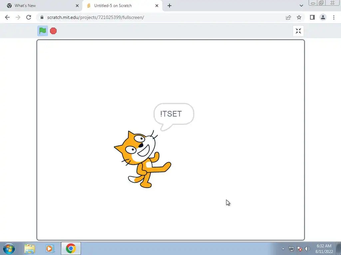Close the Untitled-5 on Scratch tab
The height and width of the screenshot is (255, 341).
(157, 6)
